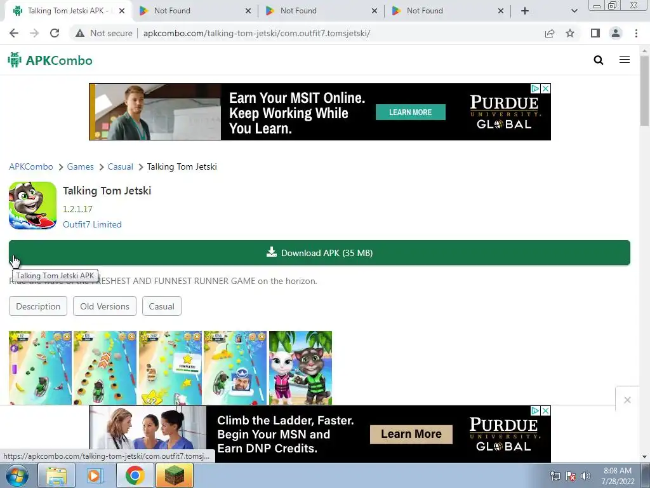Open the fourth screenshot with submarine
The image size is (650, 488).
click(x=235, y=368)
